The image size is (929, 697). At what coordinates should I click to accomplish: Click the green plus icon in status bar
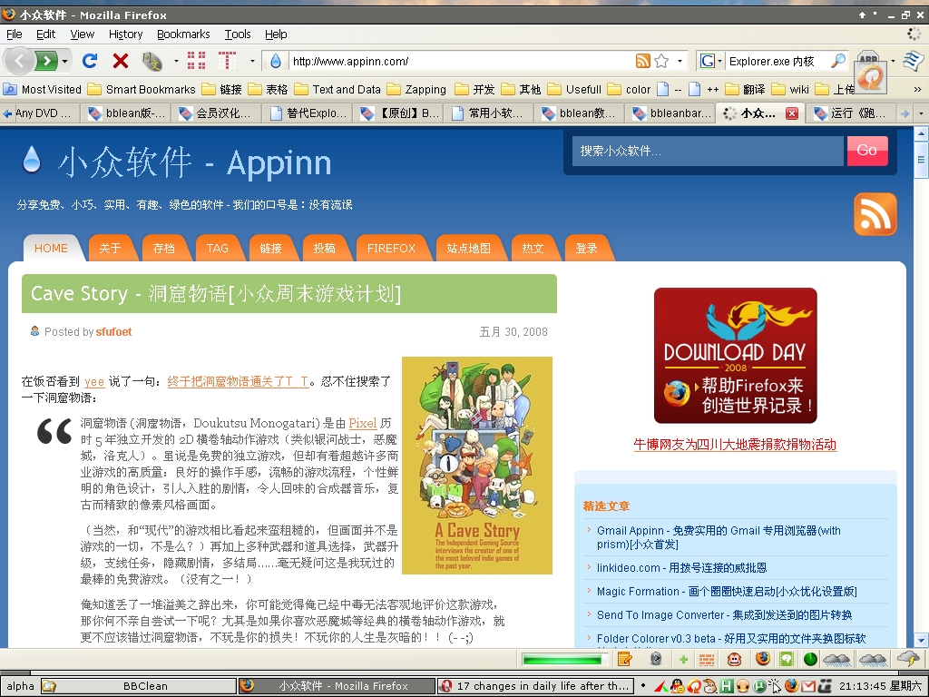(x=683, y=659)
